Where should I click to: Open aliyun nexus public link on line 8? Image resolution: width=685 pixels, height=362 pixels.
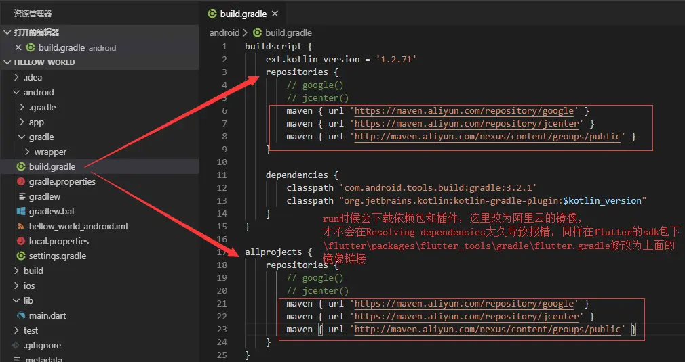click(x=488, y=137)
